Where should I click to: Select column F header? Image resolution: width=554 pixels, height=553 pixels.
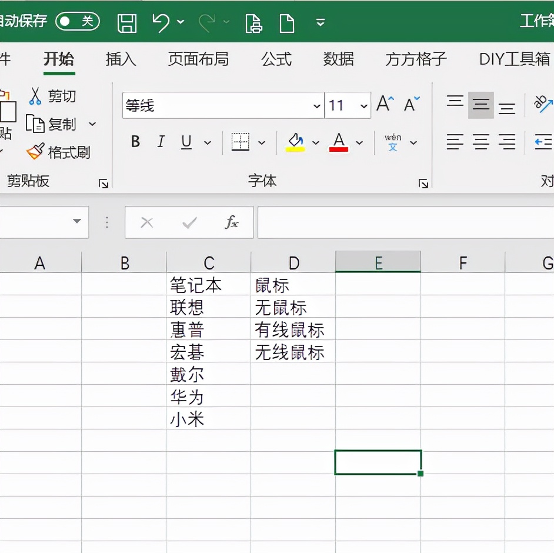[x=462, y=262]
